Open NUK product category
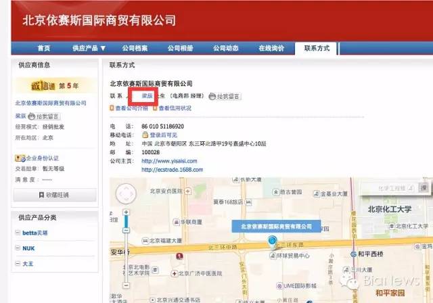 (x=28, y=248)
